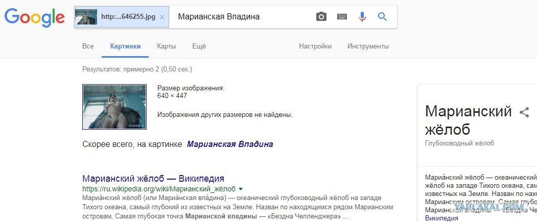Click the Марианская Впадина best guess link

pyautogui.click(x=230, y=144)
